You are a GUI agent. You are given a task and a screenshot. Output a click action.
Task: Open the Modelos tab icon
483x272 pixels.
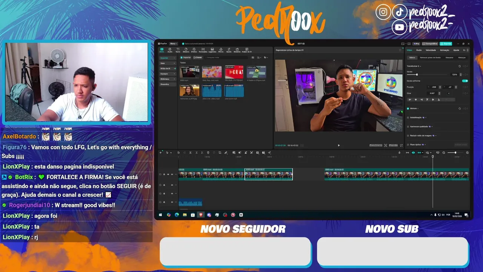coord(237,50)
